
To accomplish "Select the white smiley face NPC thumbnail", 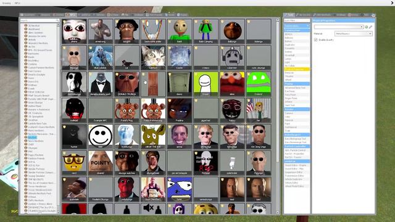I will point(100,136).
